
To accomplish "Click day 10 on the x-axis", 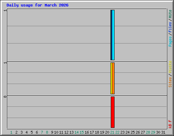I will [x=56, y=132].
